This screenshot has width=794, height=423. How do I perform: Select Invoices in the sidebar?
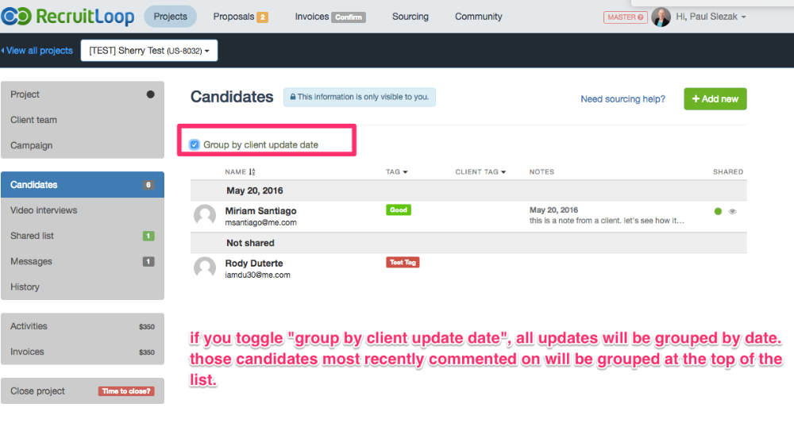(83, 352)
